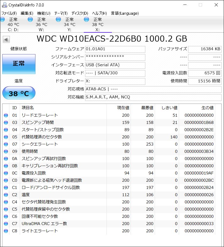
Task: Click status icon for 代替処理済のセクタ数 row
Action: click(x=6, y=137)
